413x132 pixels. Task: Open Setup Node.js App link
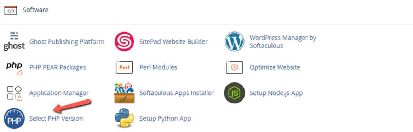(276, 93)
